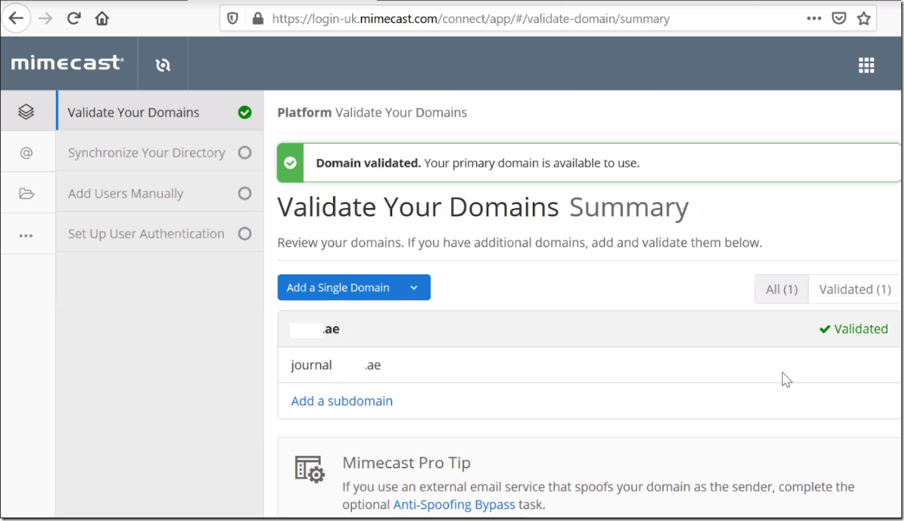
Task: Click the Pocket save icon
Action: click(839, 19)
